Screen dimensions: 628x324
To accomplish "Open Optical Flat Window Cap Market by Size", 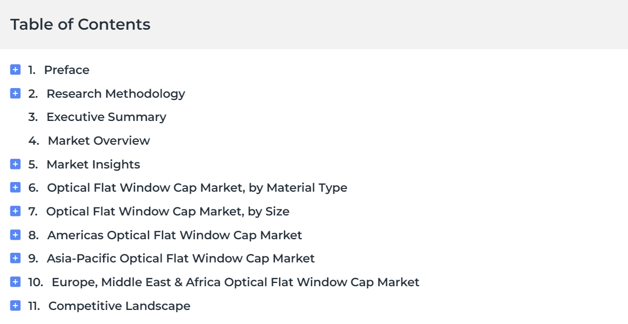I will click(168, 212).
